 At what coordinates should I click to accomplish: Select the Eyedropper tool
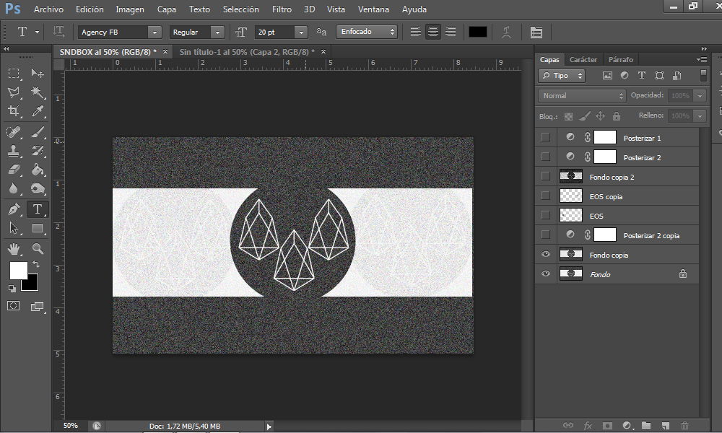pos(38,111)
